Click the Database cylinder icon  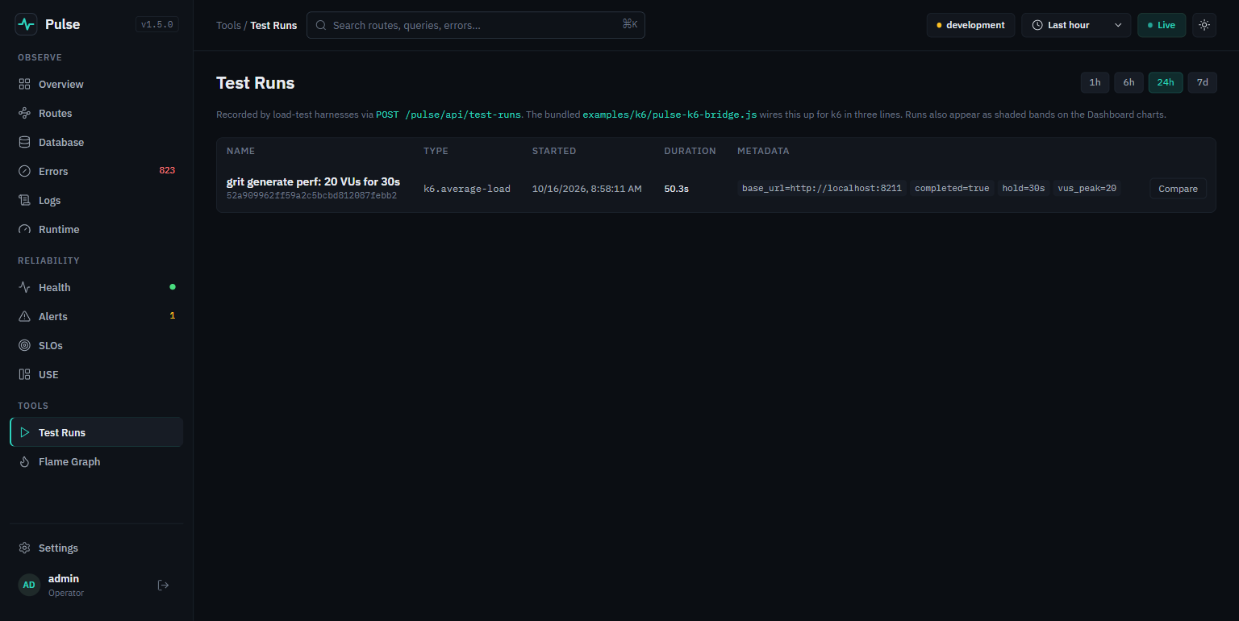coord(24,142)
